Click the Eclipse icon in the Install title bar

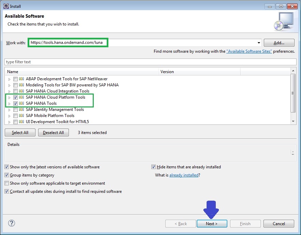coord(6,6)
